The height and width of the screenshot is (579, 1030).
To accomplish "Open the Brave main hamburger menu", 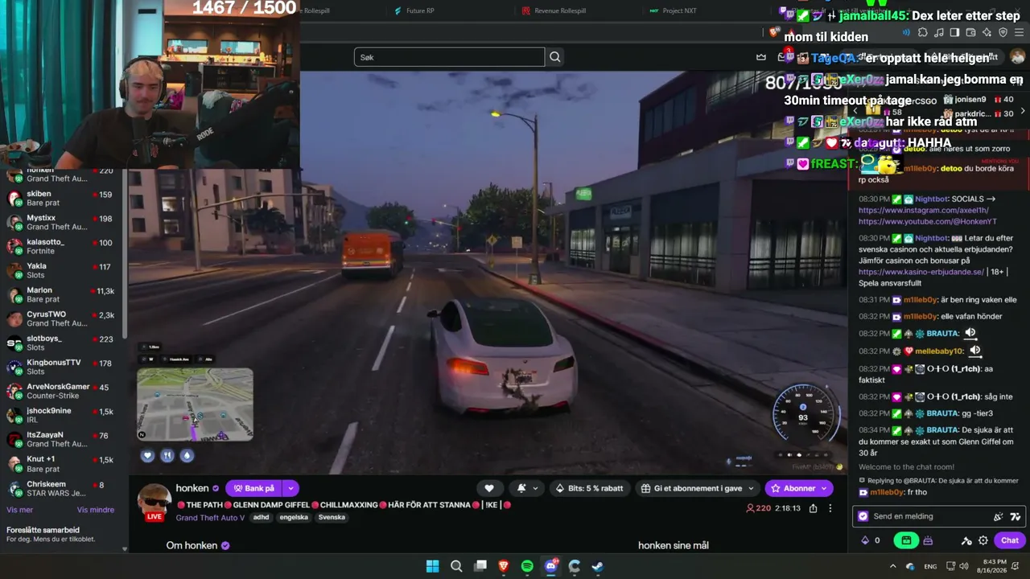I will pyautogui.click(x=1019, y=32).
